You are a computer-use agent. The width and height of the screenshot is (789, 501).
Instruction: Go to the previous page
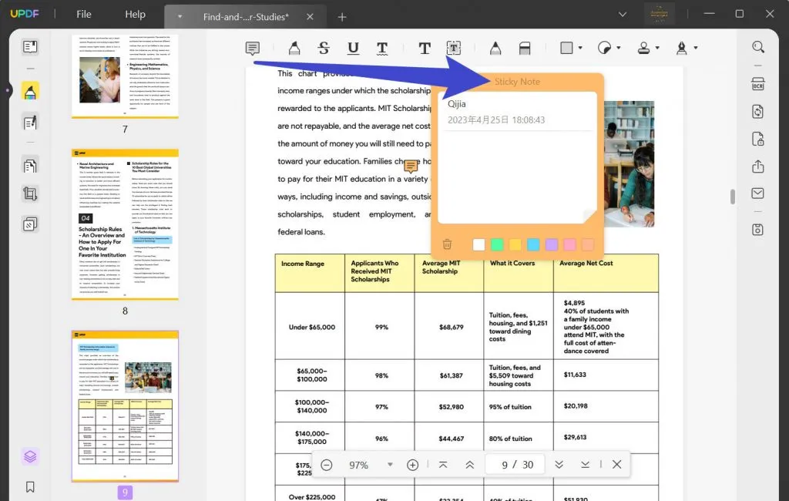pyautogui.click(x=469, y=465)
